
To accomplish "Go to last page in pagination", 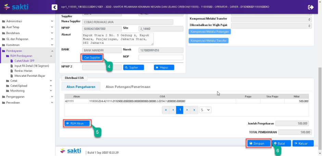I will click(194, 110).
